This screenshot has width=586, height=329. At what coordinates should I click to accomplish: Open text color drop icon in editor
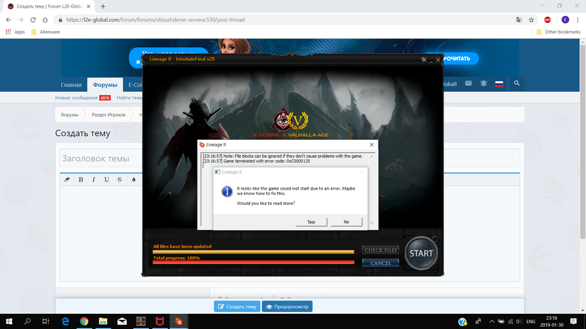coord(134,180)
